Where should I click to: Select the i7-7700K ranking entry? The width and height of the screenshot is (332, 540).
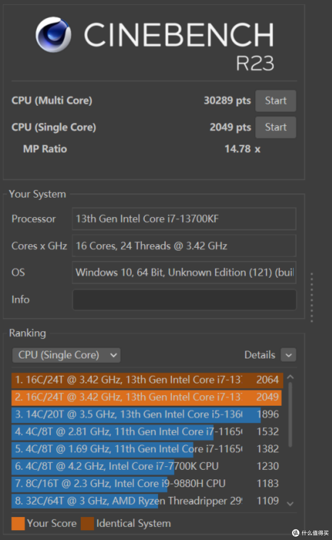click(x=147, y=466)
